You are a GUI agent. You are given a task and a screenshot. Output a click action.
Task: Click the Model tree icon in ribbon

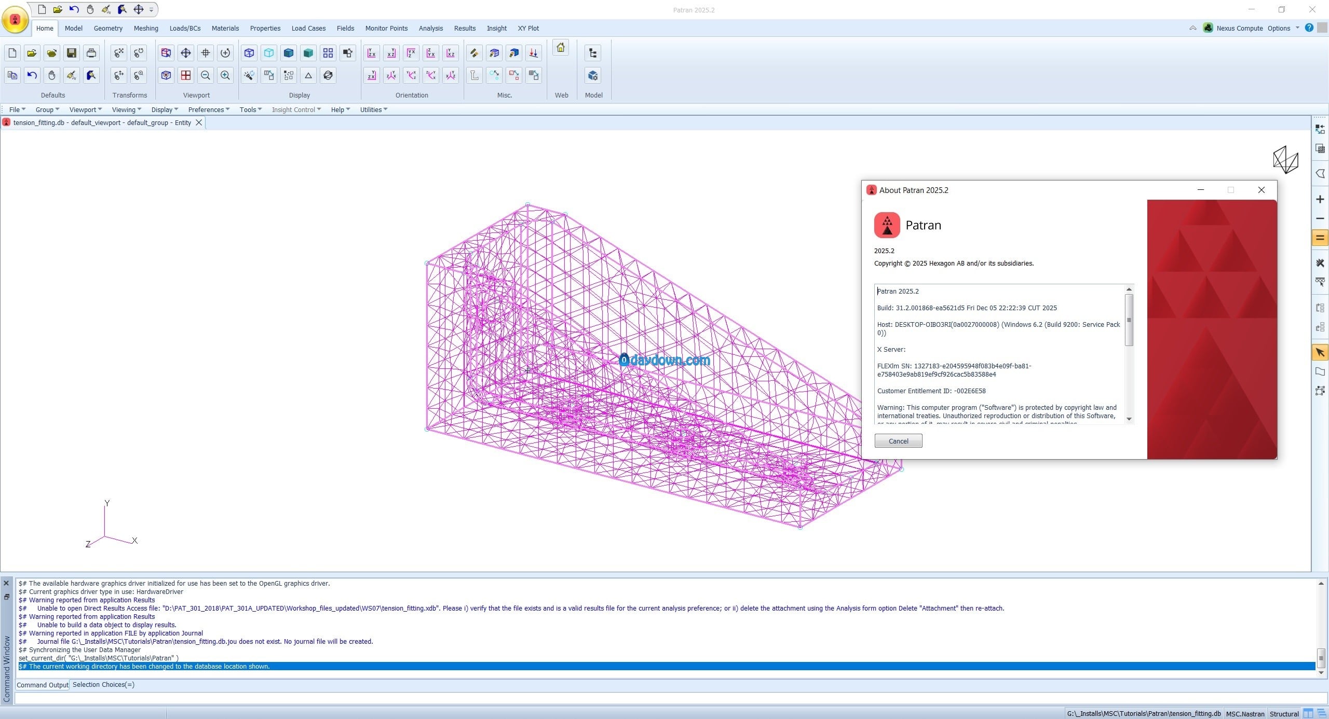(593, 53)
